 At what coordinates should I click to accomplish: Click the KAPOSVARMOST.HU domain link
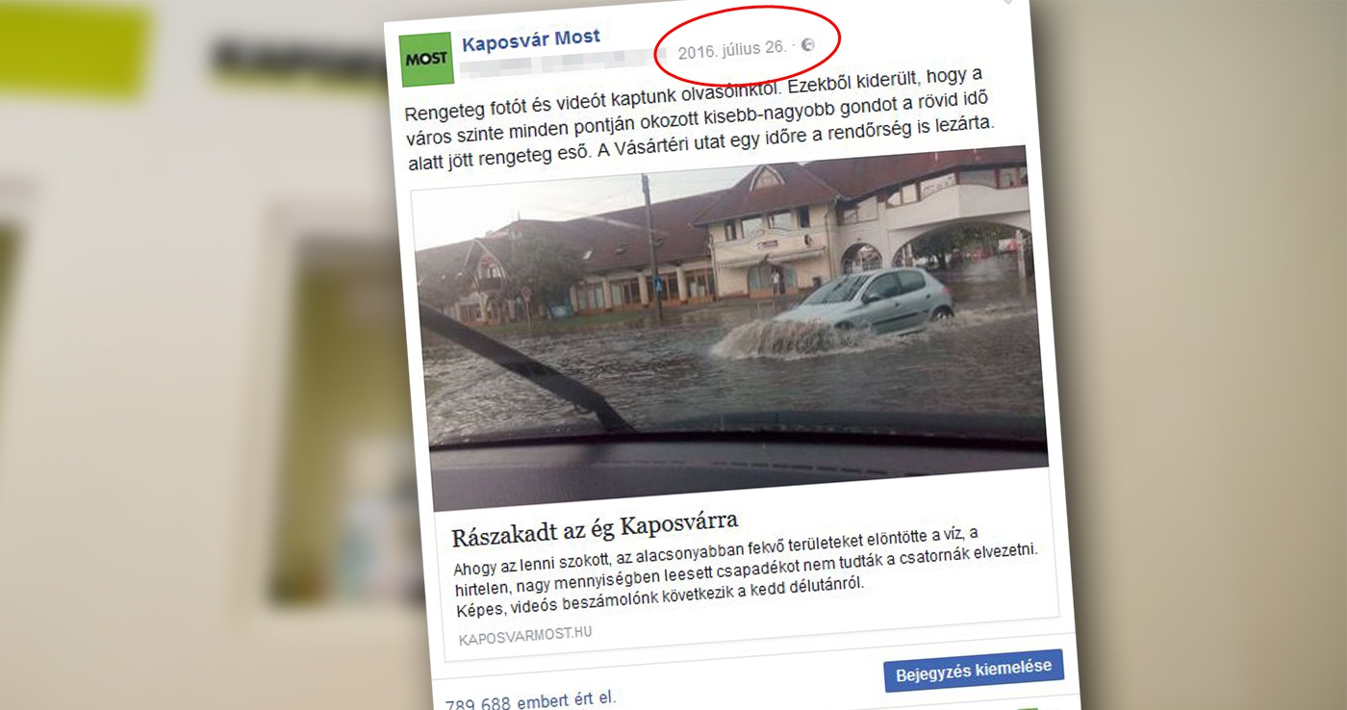525,635
